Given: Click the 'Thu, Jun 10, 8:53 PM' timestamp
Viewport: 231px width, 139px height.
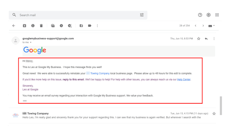Looking at the screenshot, I should pos(181,39).
